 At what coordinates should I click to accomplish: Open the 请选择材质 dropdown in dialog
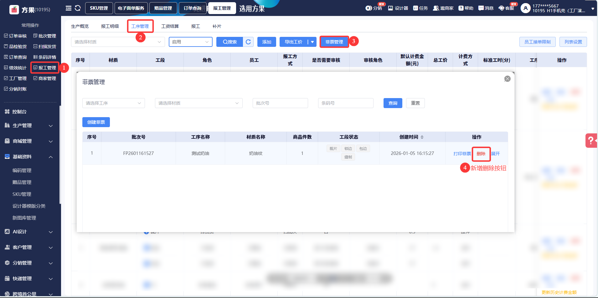pyautogui.click(x=198, y=103)
